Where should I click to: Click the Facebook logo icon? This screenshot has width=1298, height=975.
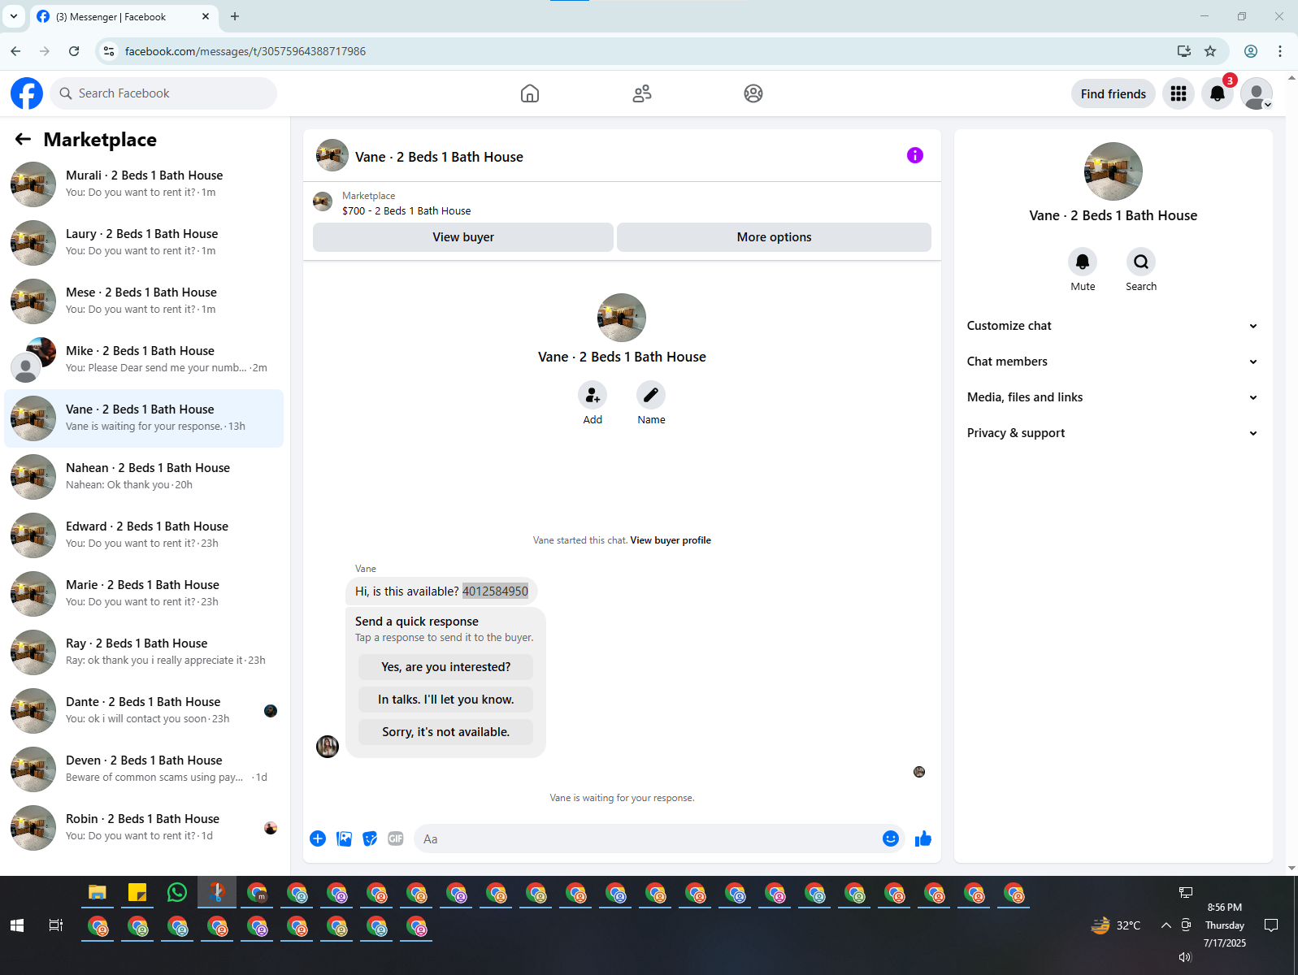(27, 93)
